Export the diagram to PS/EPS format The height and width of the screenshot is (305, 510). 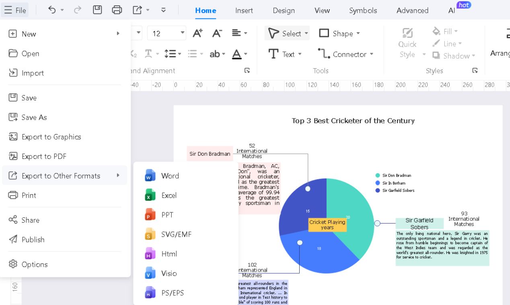(x=186, y=293)
